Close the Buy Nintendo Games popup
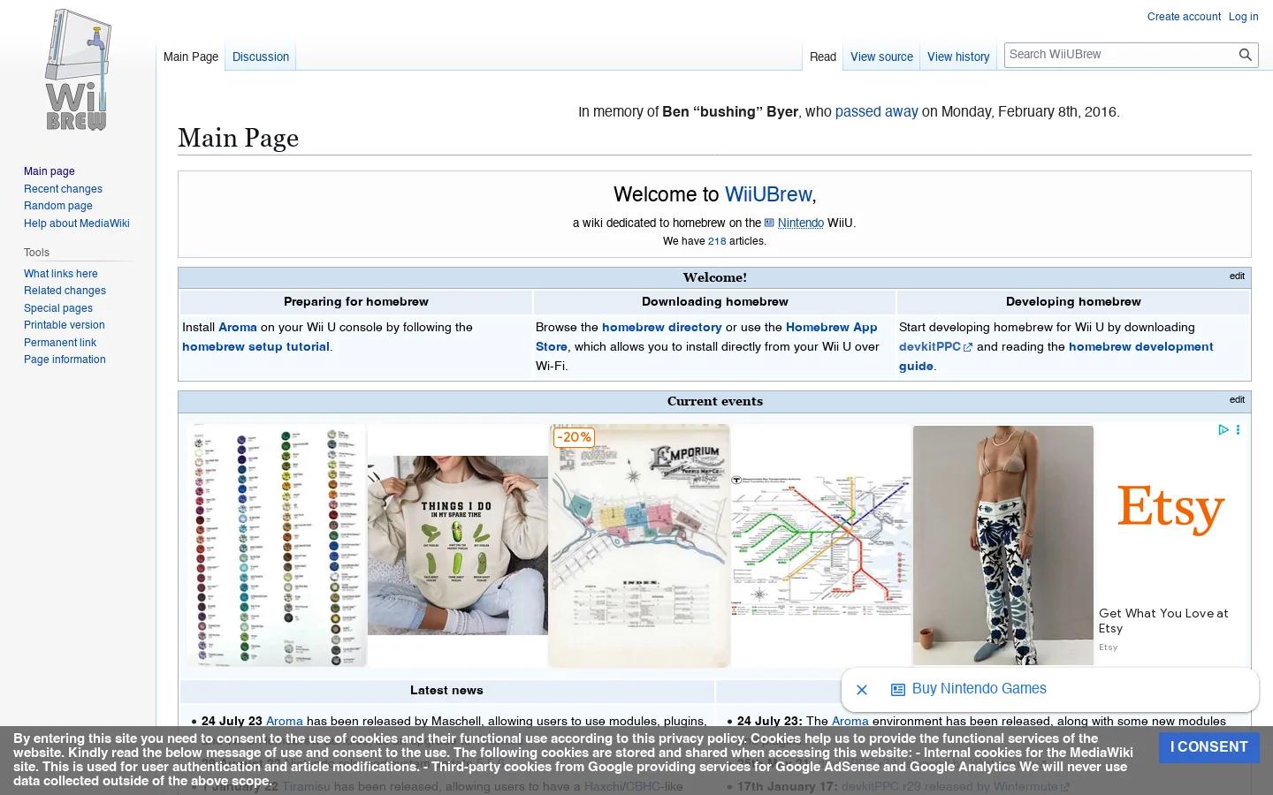 (862, 690)
